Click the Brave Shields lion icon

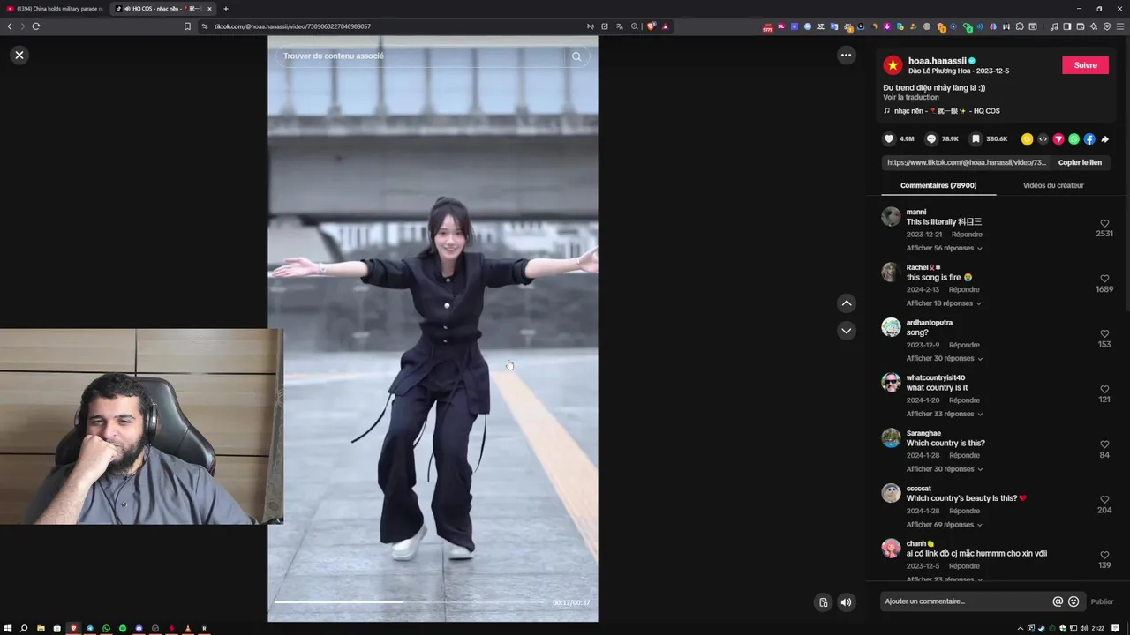click(x=651, y=26)
